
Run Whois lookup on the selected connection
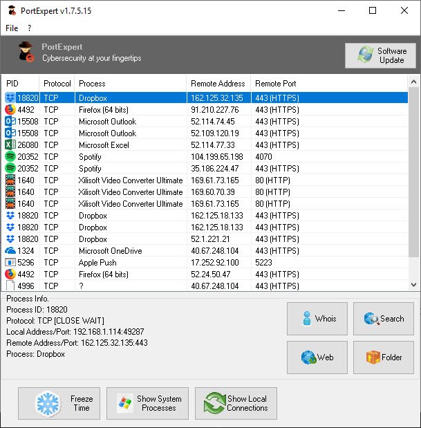317,319
